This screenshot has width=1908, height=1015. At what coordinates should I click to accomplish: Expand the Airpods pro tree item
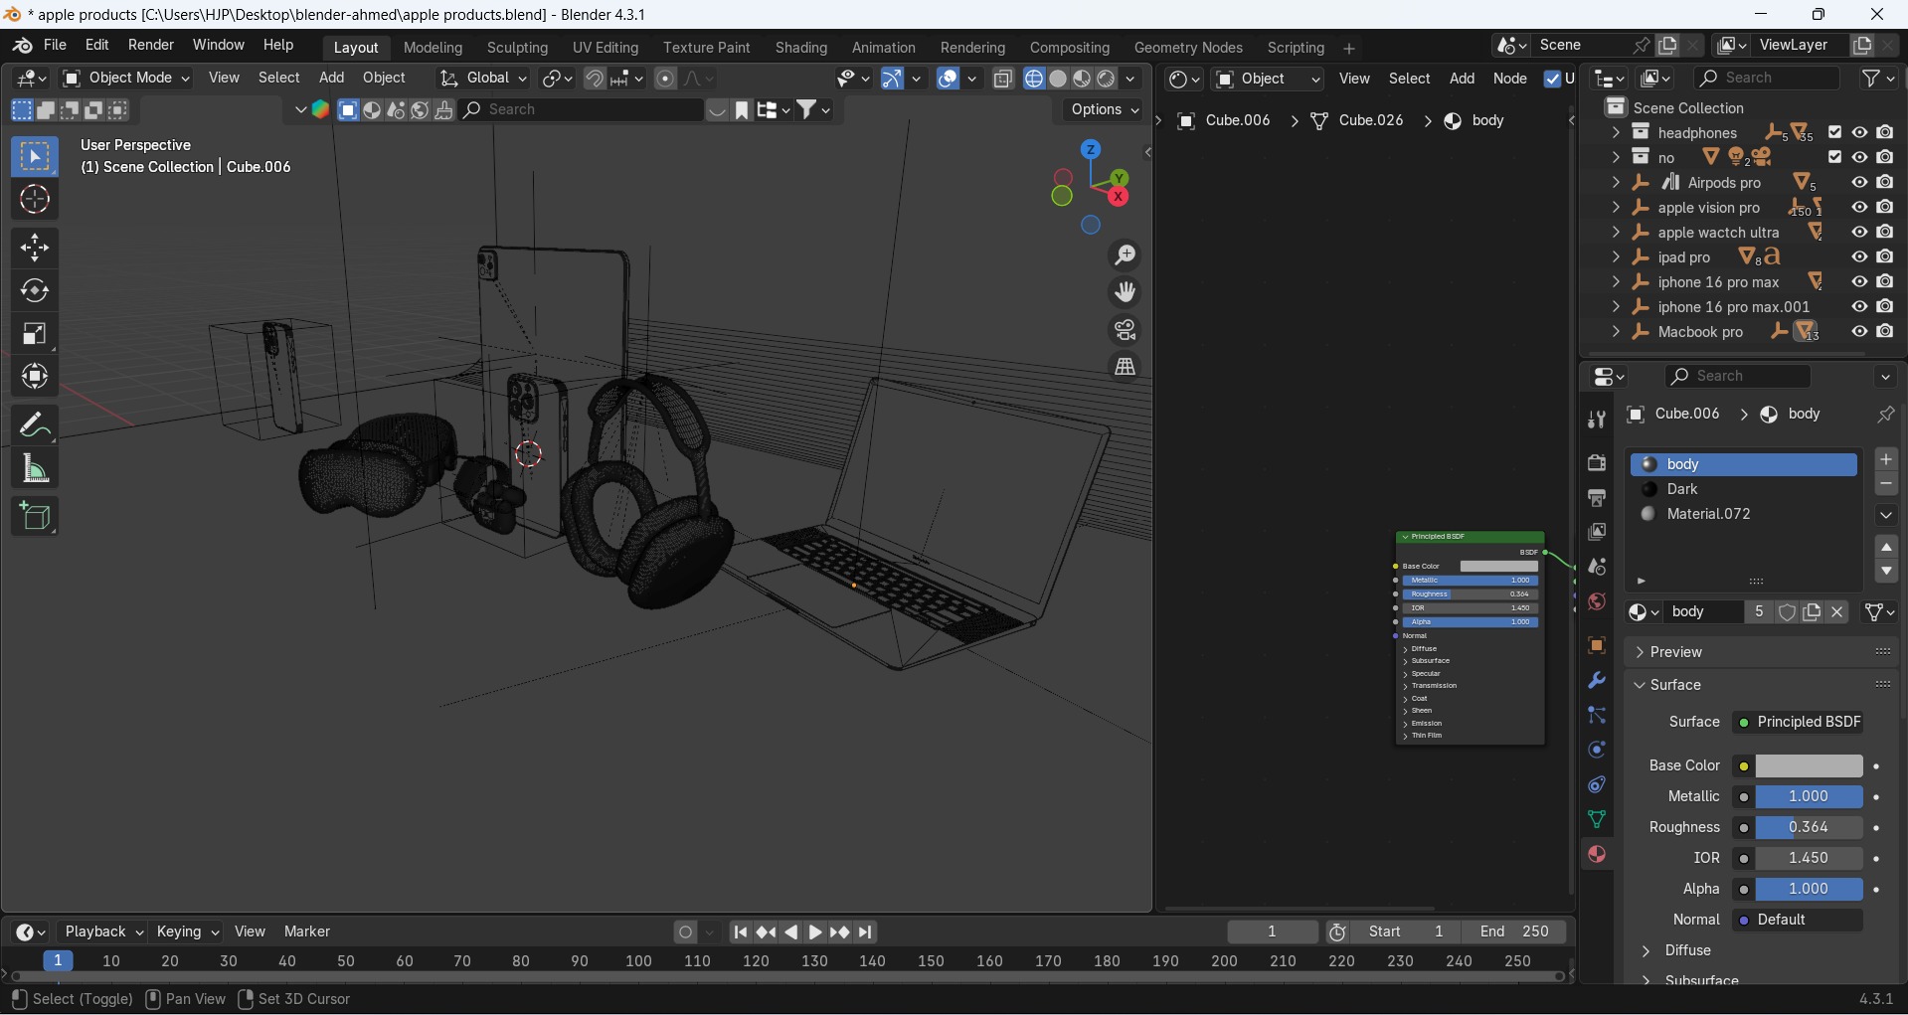[x=1616, y=183]
